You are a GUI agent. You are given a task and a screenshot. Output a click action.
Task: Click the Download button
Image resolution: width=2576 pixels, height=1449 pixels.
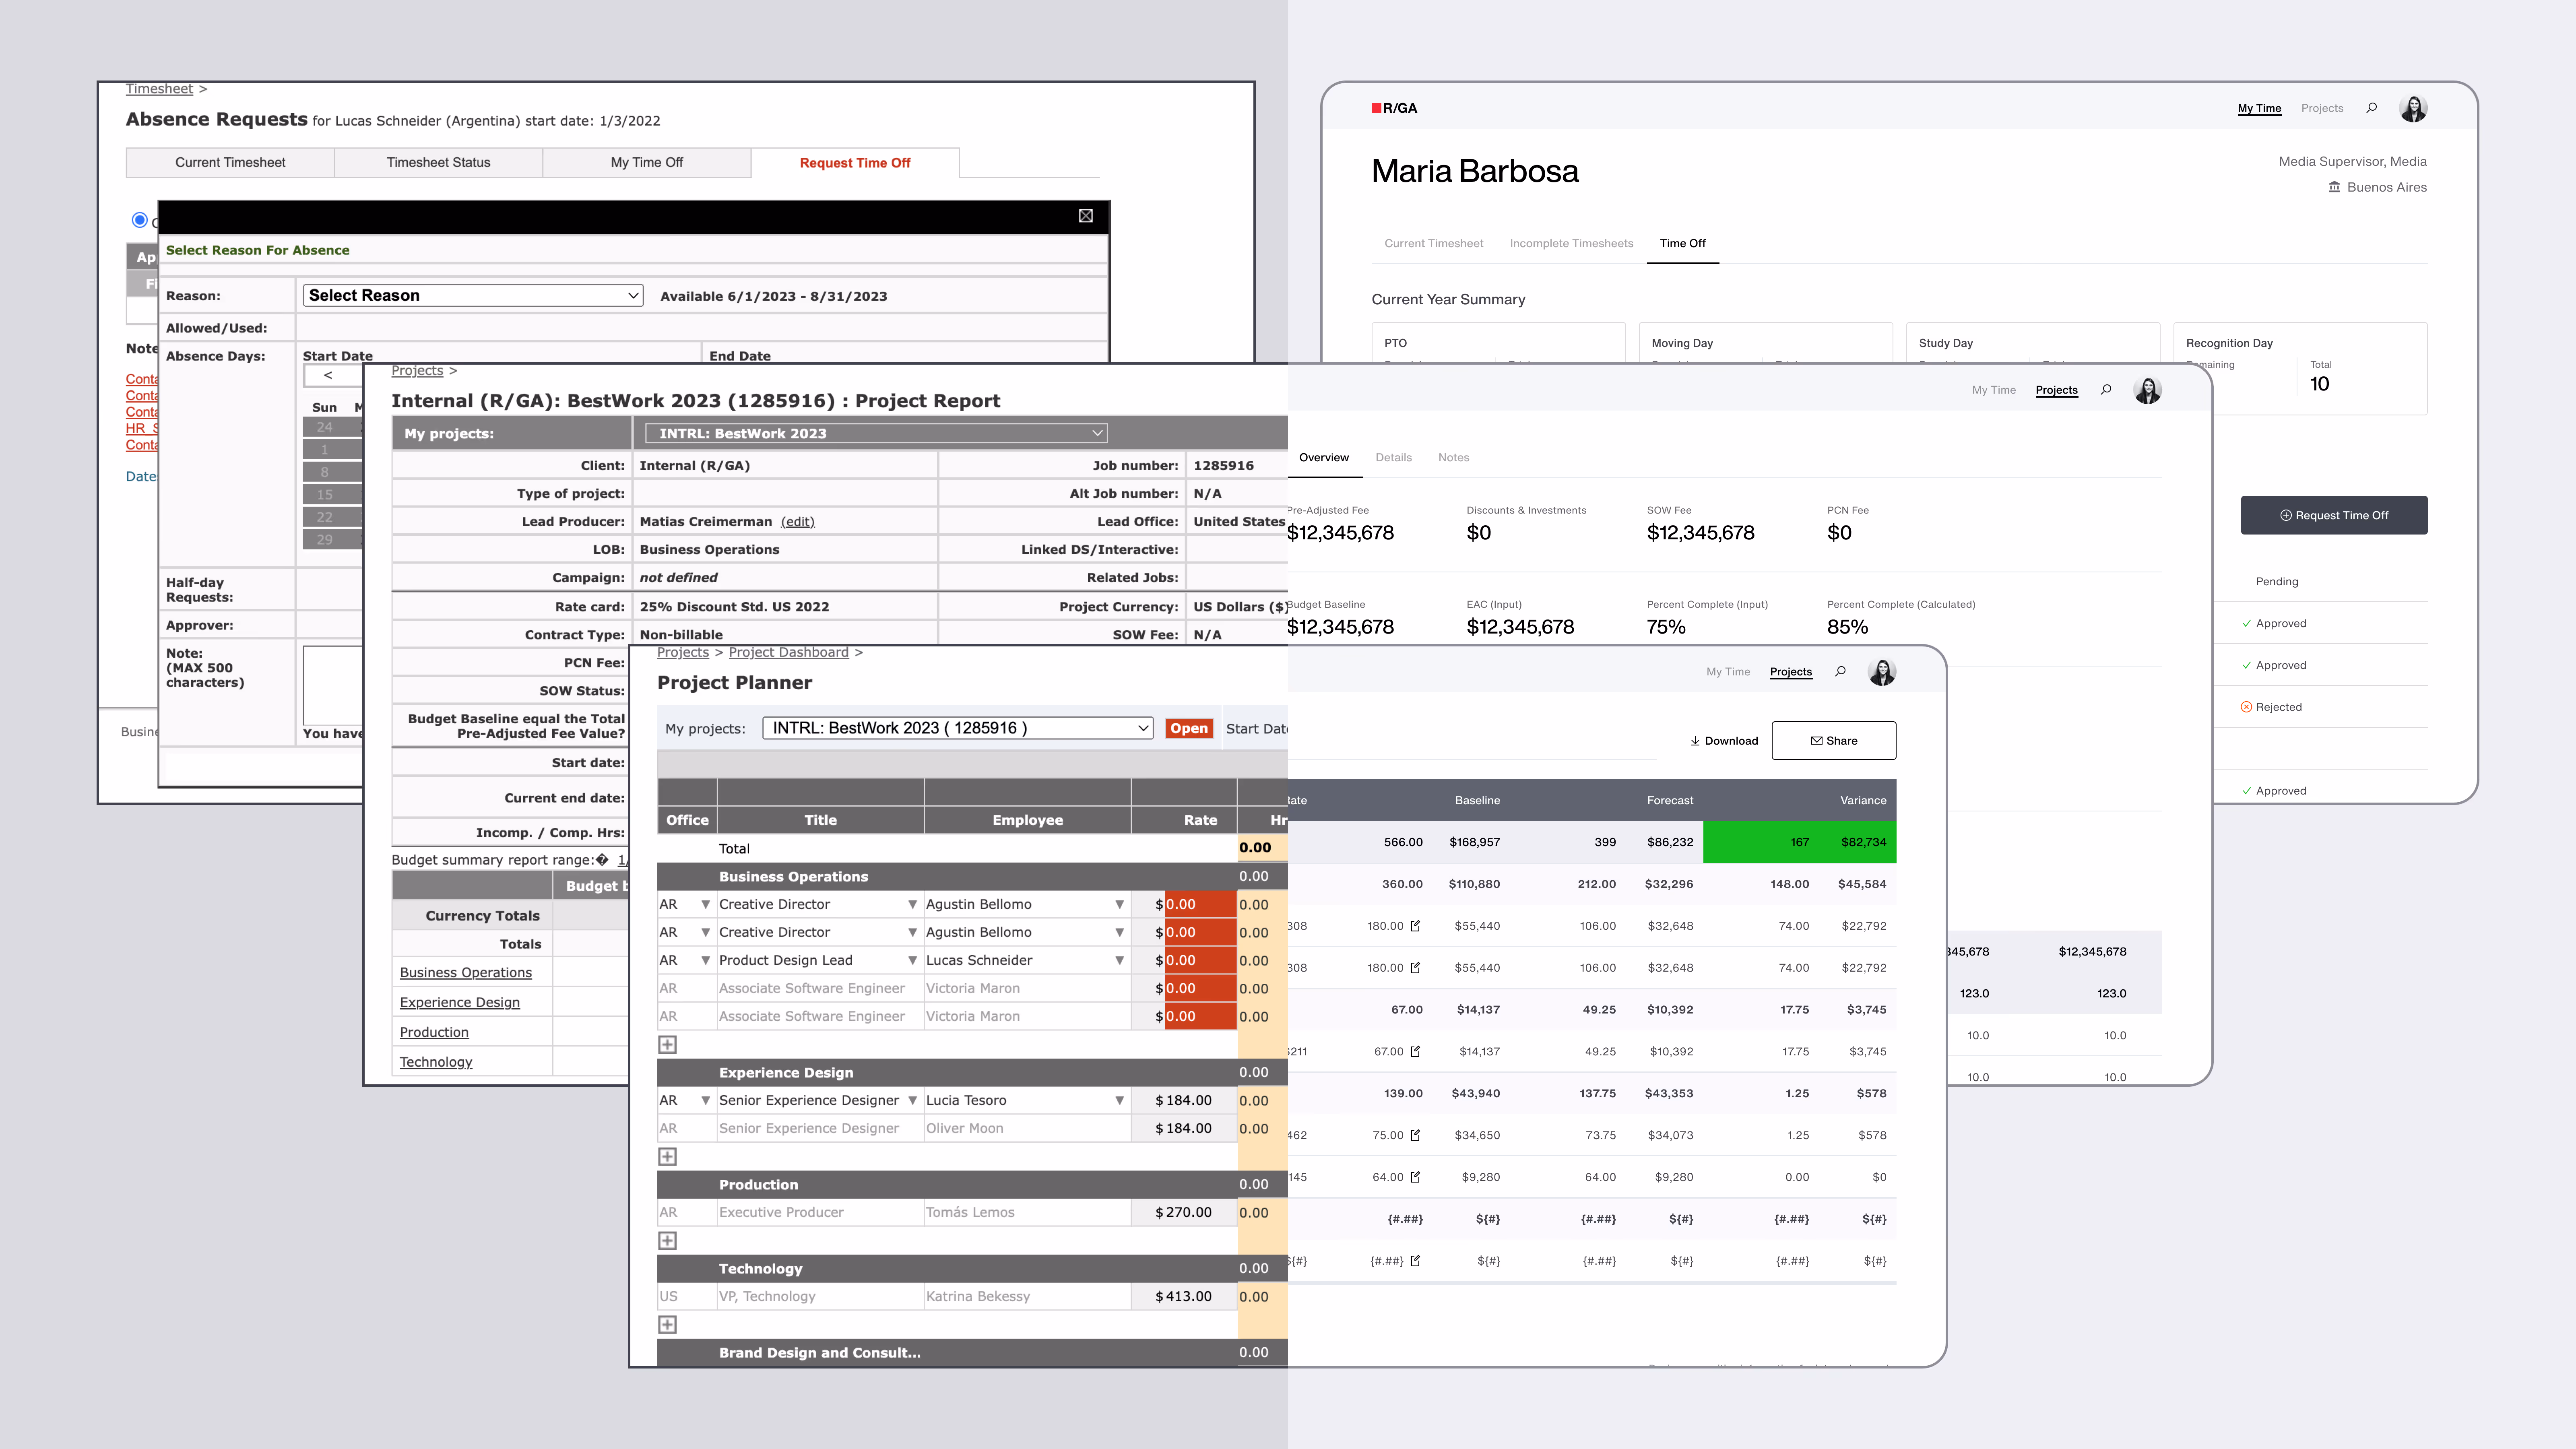1723,741
